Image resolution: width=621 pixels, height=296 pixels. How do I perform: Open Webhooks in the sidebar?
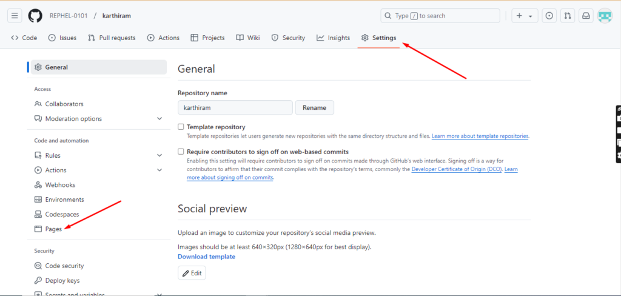60,185
